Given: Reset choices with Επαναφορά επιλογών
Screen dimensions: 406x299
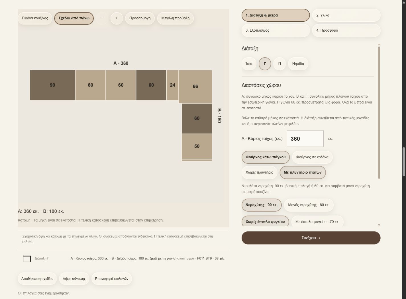Looking at the screenshot, I should [x=112, y=279].
